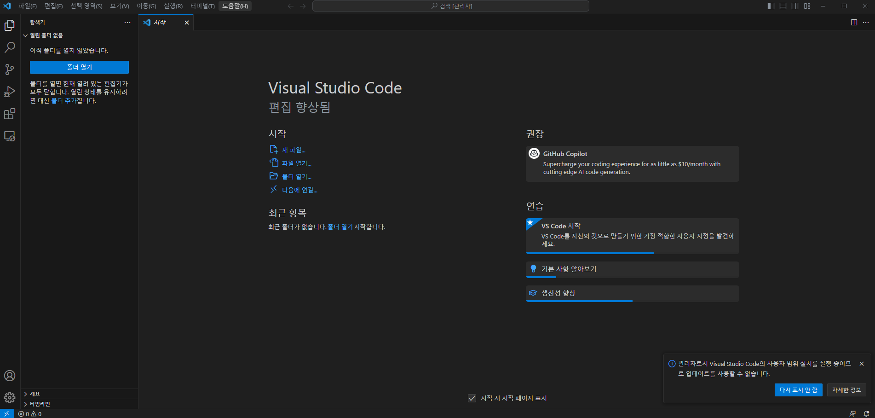Viewport: 875px width, 418px height.
Task: Click the remote window status bar icon
Action: point(7,413)
